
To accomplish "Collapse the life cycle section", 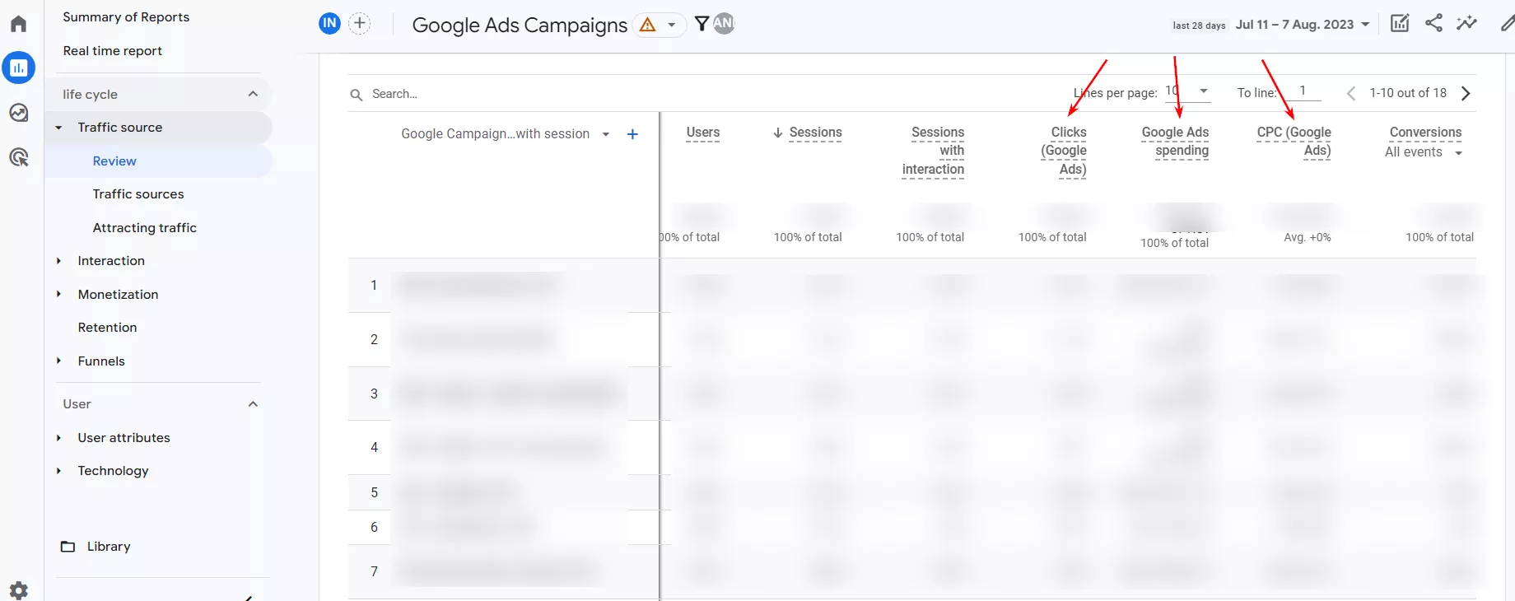I will (x=253, y=94).
